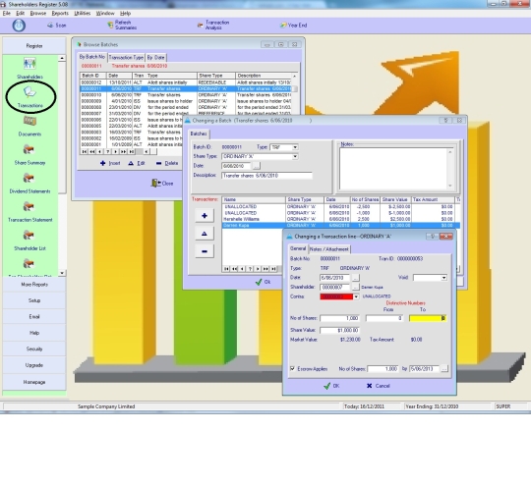
Task: Switch to Notes / Attachment tab
Action: click(x=329, y=249)
